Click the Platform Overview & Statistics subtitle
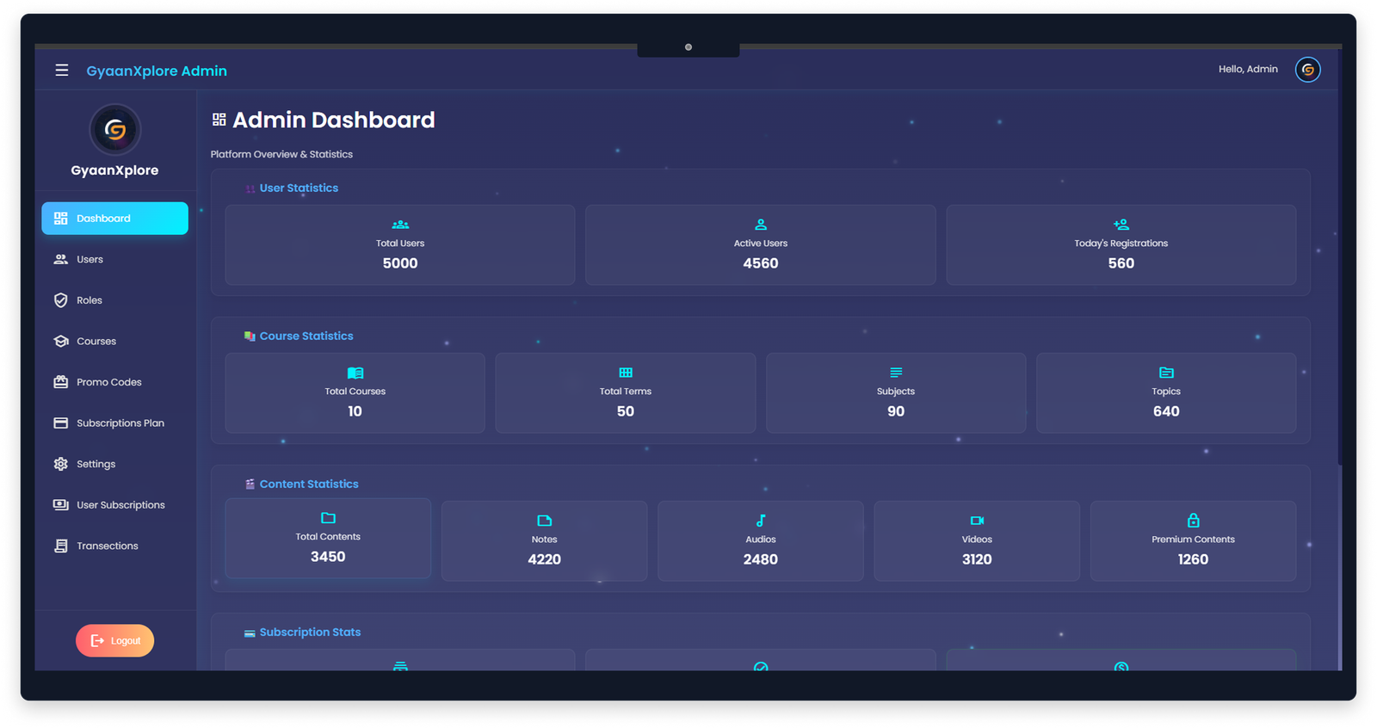The width and height of the screenshot is (1377, 728). pos(281,154)
